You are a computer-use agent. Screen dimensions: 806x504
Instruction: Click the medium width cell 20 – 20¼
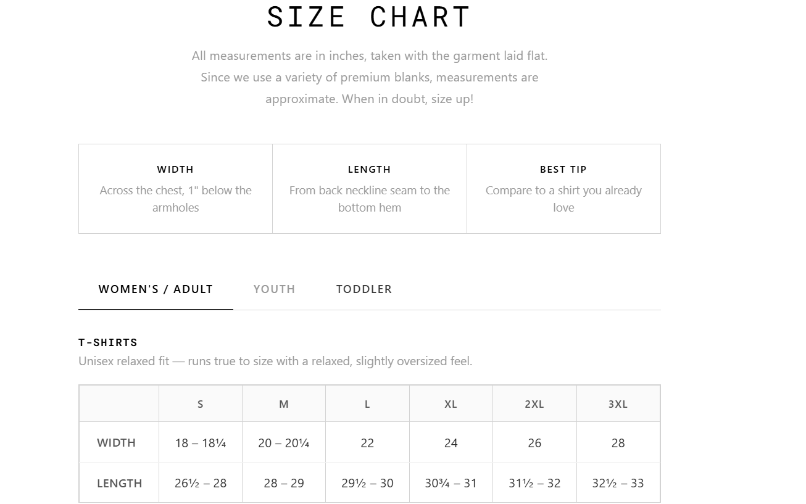pyautogui.click(x=284, y=443)
